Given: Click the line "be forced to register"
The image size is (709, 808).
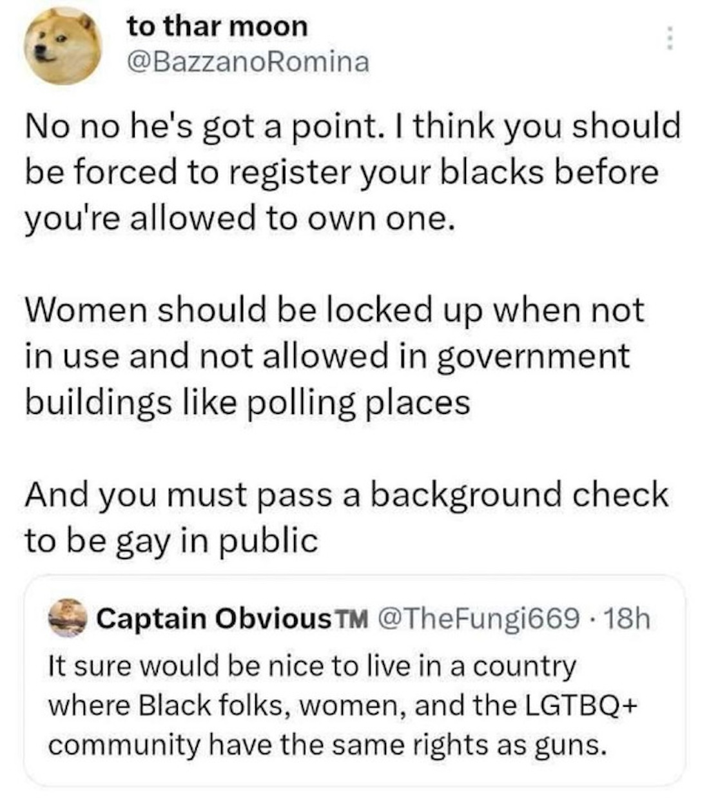Looking at the screenshot, I should click(x=342, y=172).
